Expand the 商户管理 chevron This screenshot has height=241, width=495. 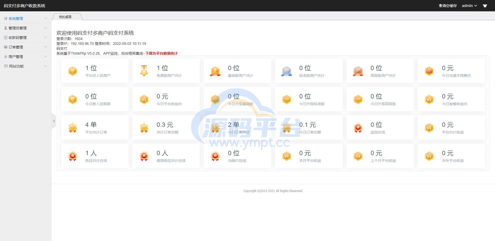click(46, 56)
